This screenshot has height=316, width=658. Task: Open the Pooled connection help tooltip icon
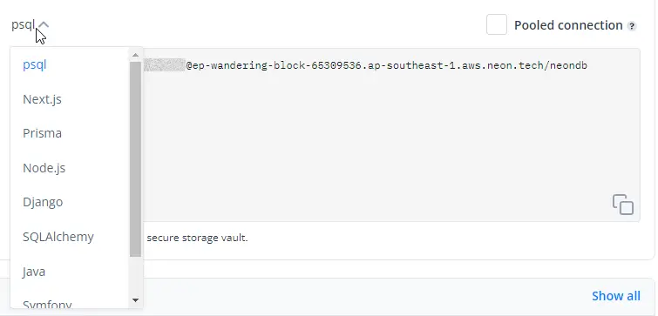(632, 26)
